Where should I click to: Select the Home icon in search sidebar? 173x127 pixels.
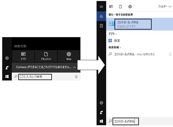(101, 16)
